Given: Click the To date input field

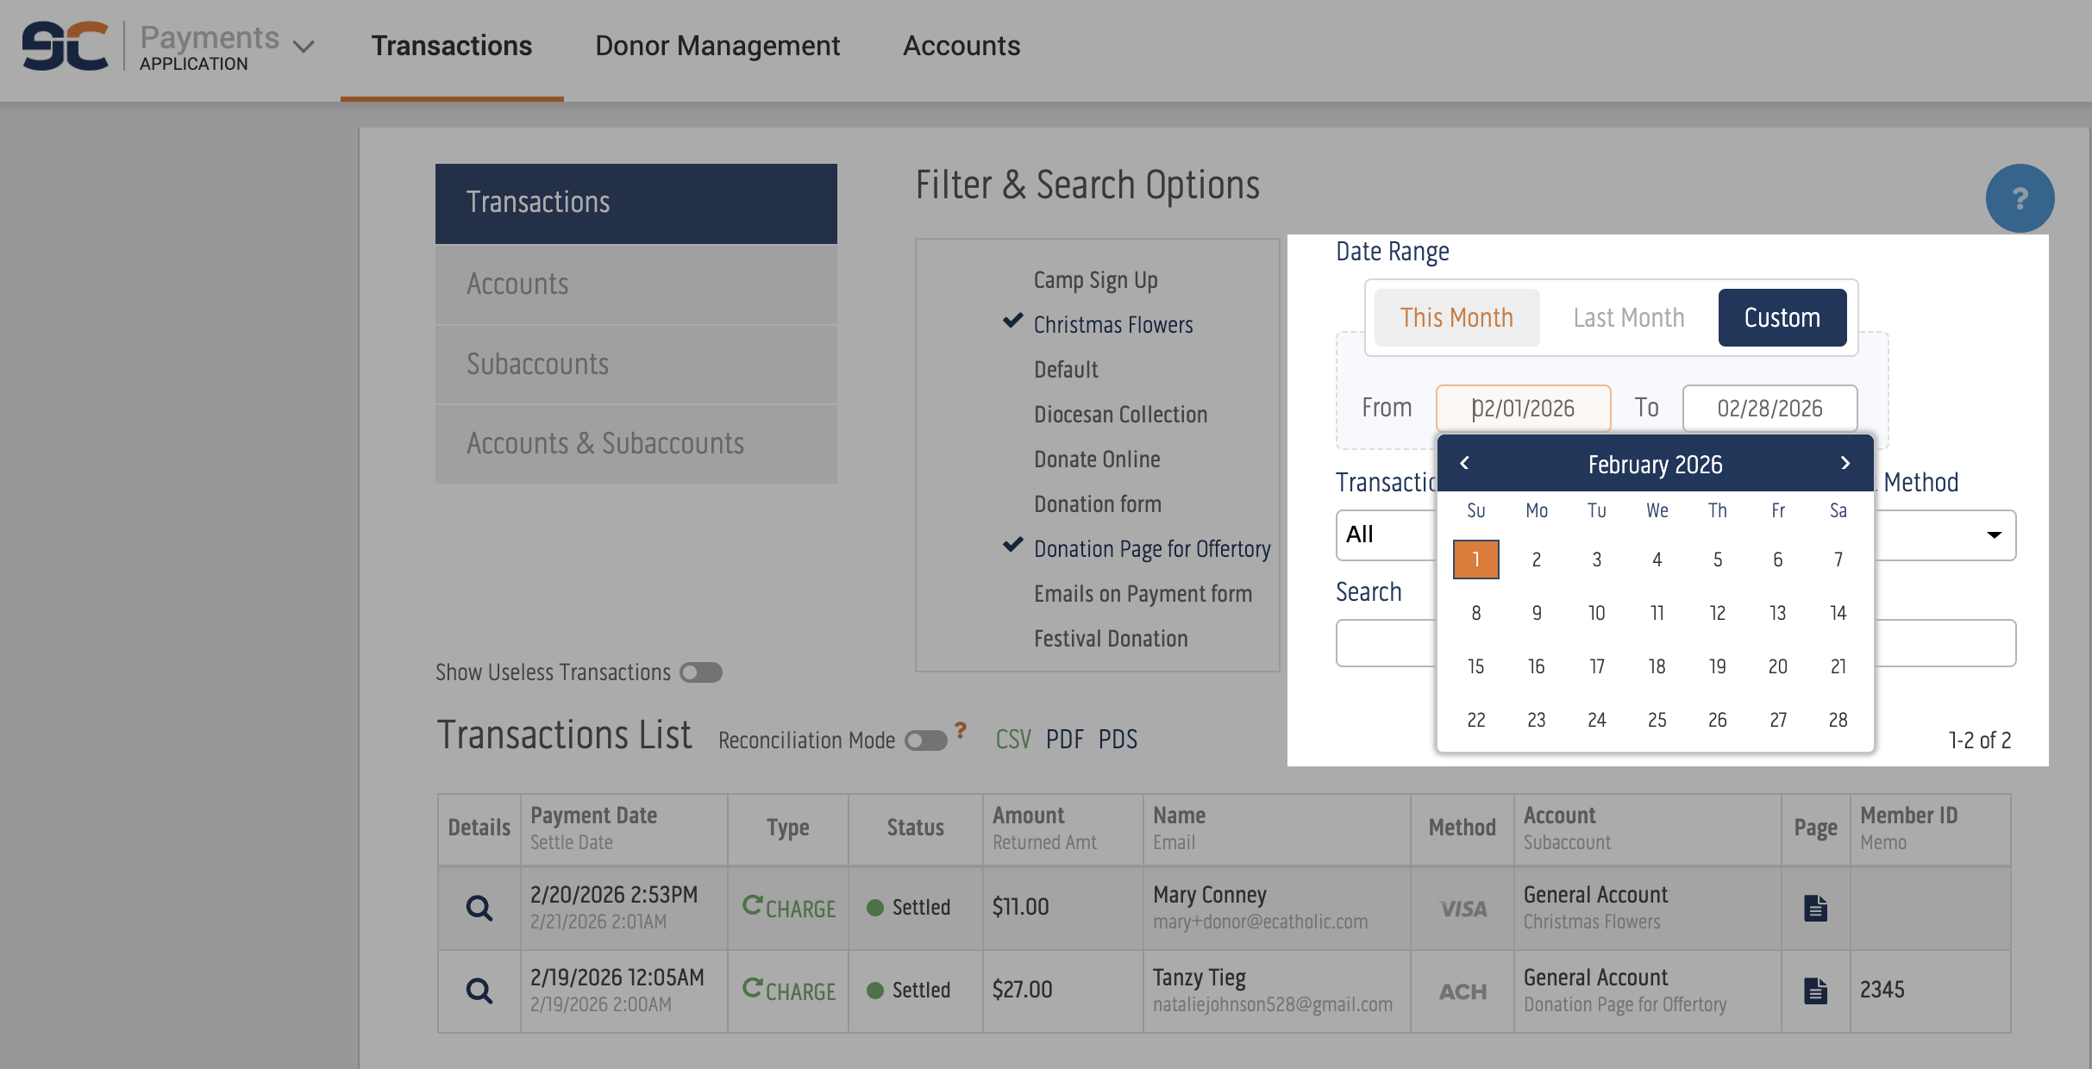Looking at the screenshot, I should (1769, 409).
